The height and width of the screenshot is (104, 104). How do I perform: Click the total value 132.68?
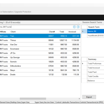(64, 75)
